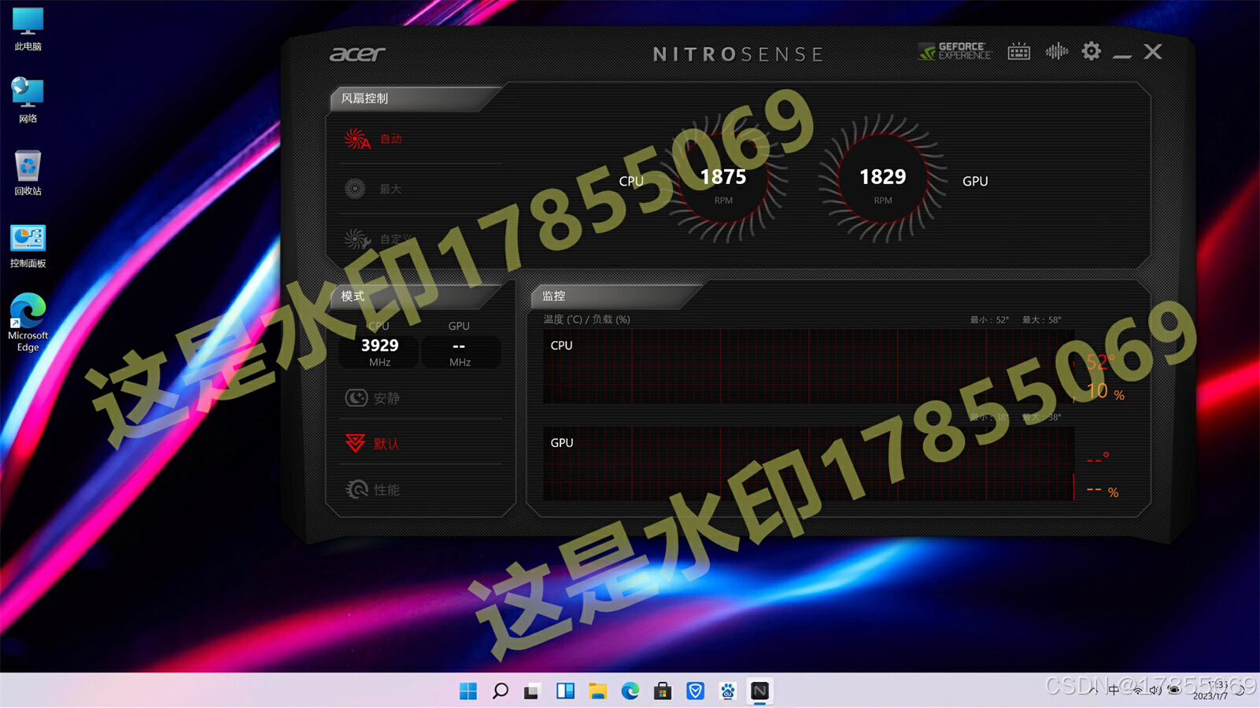The height and width of the screenshot is (708, 1260).
Task: Open GeForce Experience from NitroSense header
Action: [954, 52]
